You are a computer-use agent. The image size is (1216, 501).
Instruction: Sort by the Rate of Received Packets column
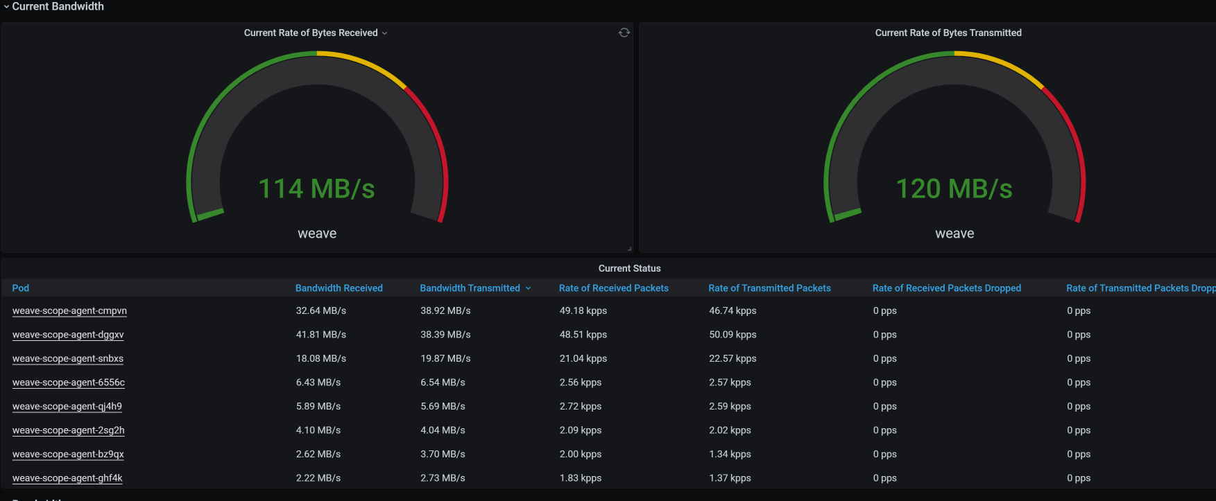613,288
